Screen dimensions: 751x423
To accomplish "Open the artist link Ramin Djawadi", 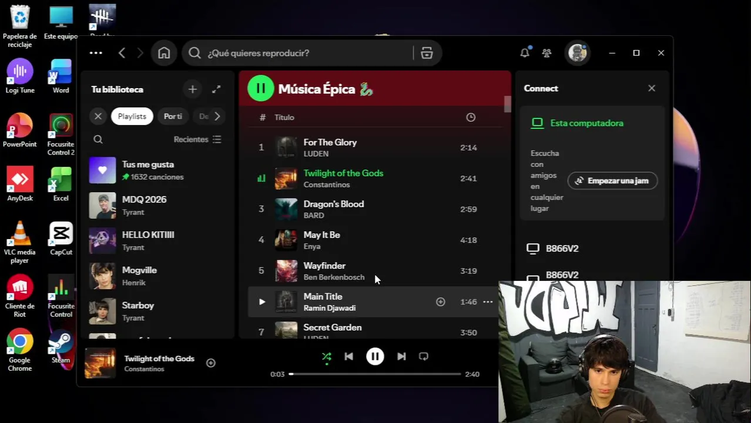I will 329,308.
